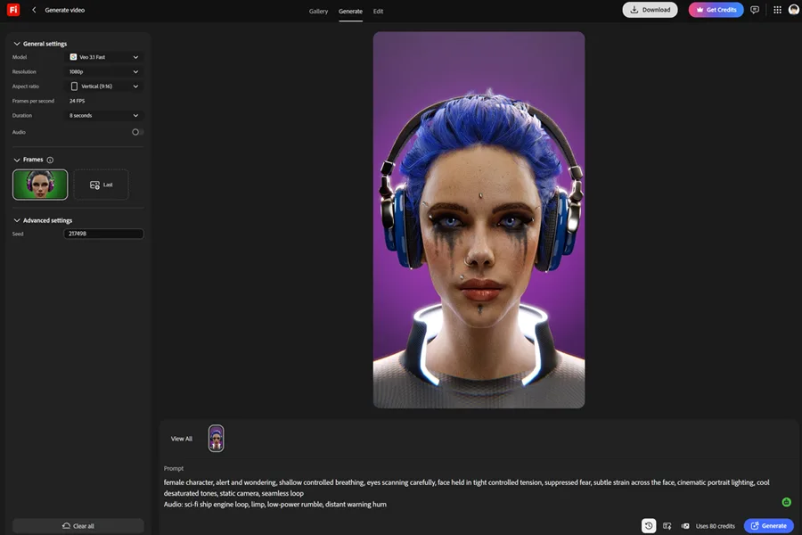Switch to the Edit tab
This screenshot has width=802, height=535.
(x=378, y=12)
